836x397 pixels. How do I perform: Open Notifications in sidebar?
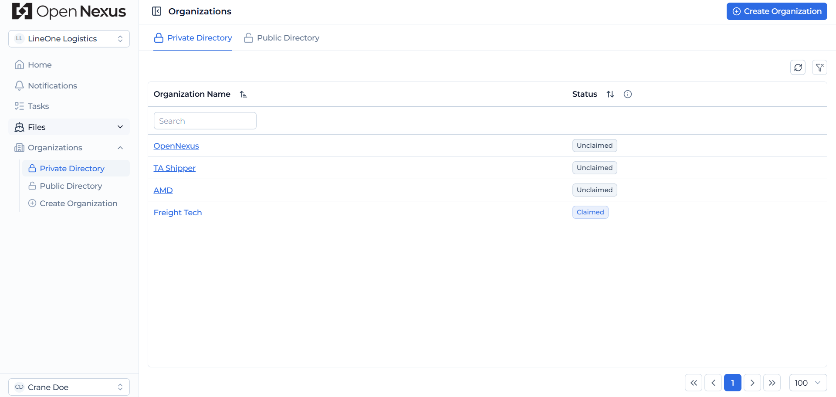pos(69,86)
